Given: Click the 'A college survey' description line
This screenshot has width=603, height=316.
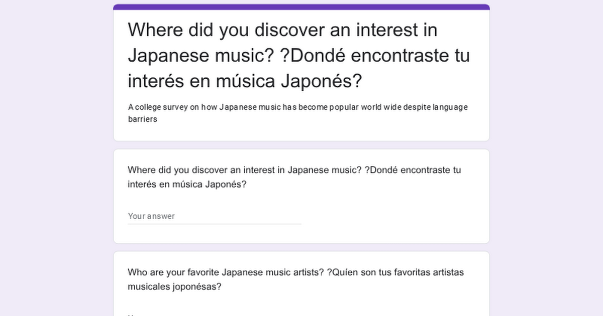Looking at the screenshot, I should coord(298,107).
